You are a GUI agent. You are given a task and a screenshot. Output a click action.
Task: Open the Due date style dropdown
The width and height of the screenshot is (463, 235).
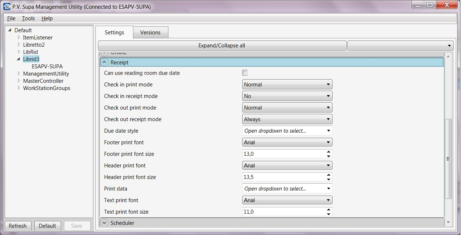click(x=287, y=131)
